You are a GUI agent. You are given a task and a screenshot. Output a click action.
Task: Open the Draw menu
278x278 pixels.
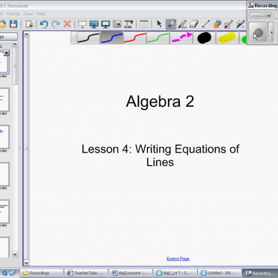coord(28,14)
